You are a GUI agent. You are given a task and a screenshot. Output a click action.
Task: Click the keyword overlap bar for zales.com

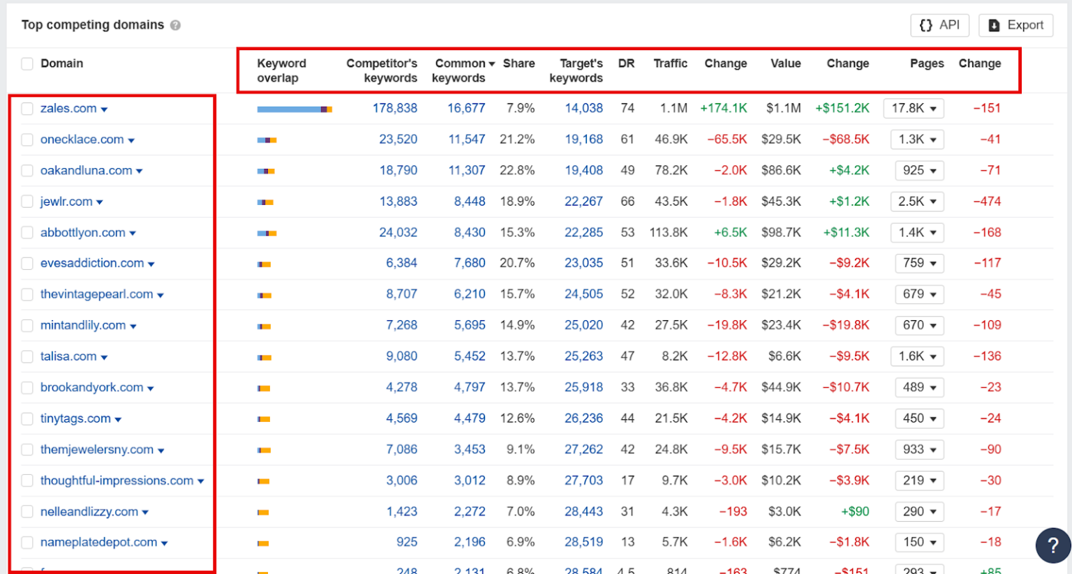click(294, 108)
